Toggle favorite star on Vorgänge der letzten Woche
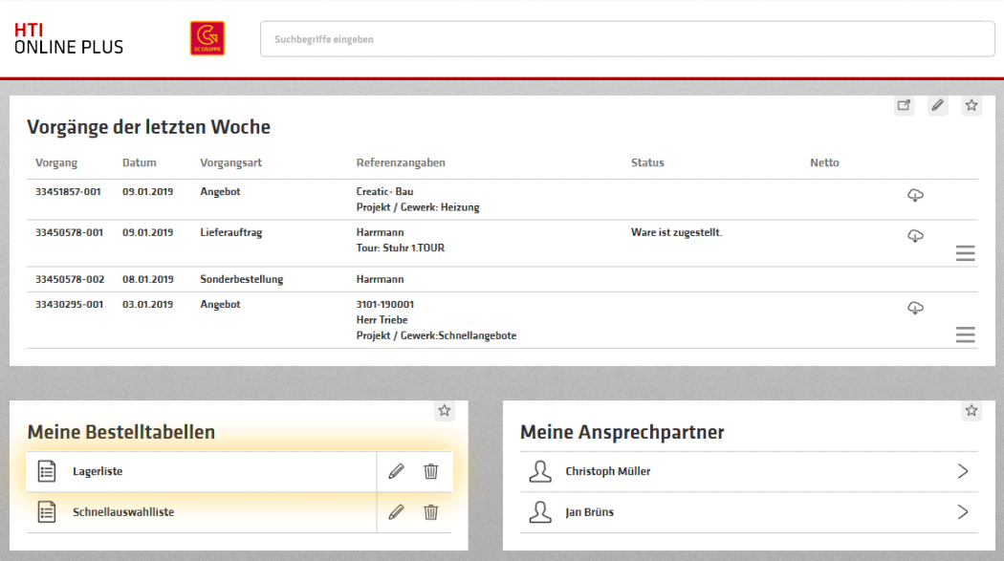Image resolution: width=1004 pixels, height=561 pixels. coord(971,106)
